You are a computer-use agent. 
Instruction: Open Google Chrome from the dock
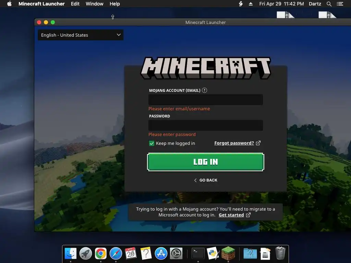(x=100, y=253)
